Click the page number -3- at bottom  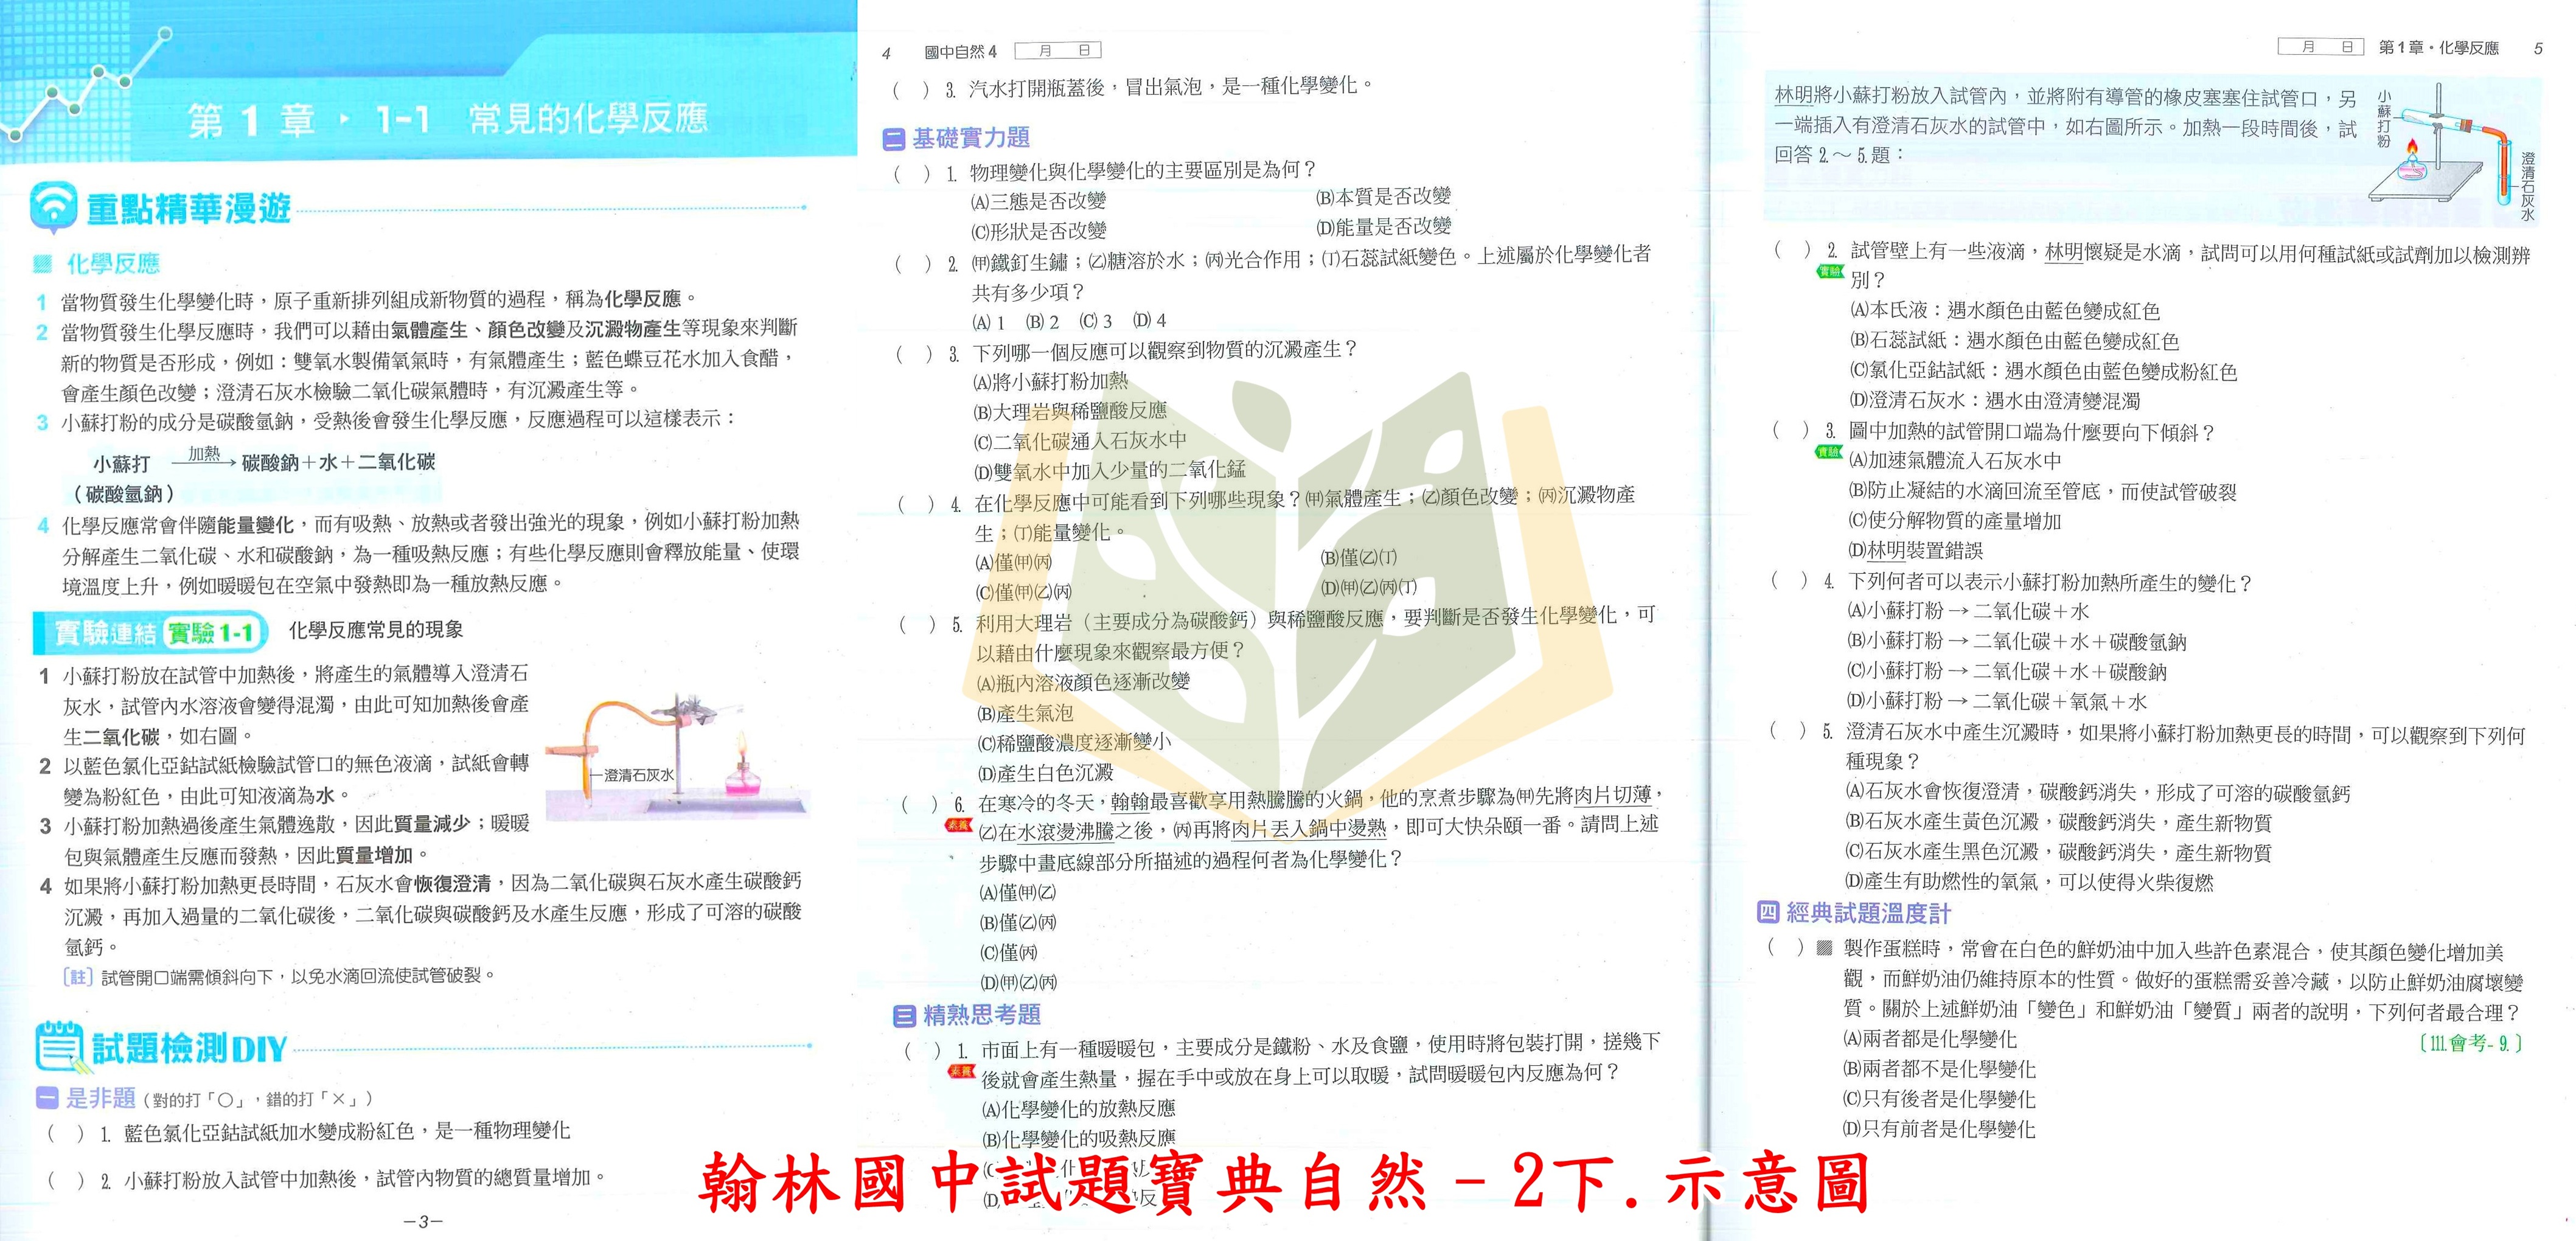click(423, 1221)
